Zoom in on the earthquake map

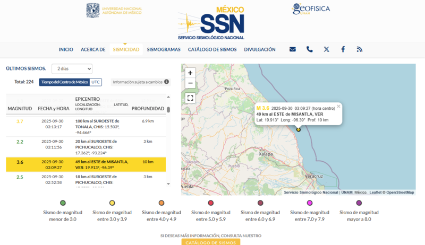[x=190, y=73]
